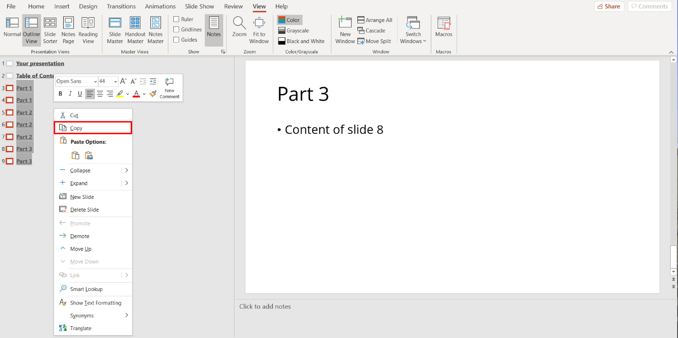
Task: Click the Share button
Action: 608,6
